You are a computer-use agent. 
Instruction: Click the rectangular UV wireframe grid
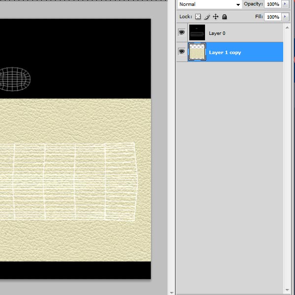(69, 181)
